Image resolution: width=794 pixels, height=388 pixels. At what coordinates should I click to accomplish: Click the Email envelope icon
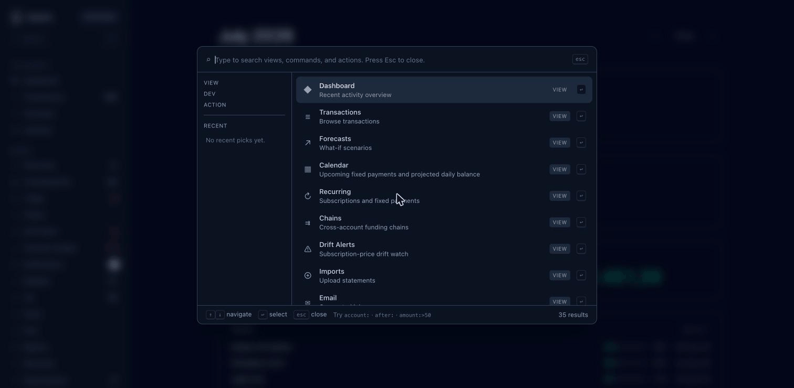[x=308, y=302]
